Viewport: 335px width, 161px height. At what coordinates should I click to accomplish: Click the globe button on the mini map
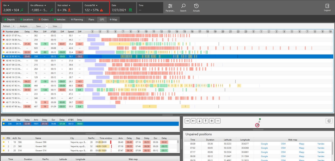[x=329, y=121]
